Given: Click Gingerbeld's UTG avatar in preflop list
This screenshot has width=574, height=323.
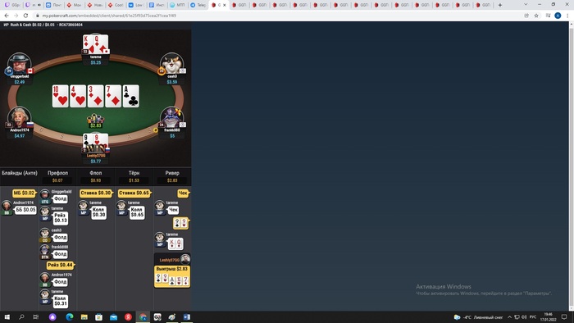Looking at the screenshot, I should (44, 194).
